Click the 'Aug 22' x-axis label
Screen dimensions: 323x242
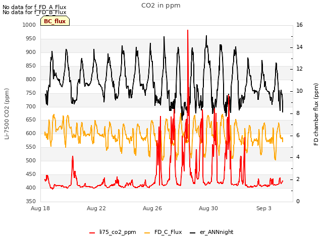pos(96,208)
